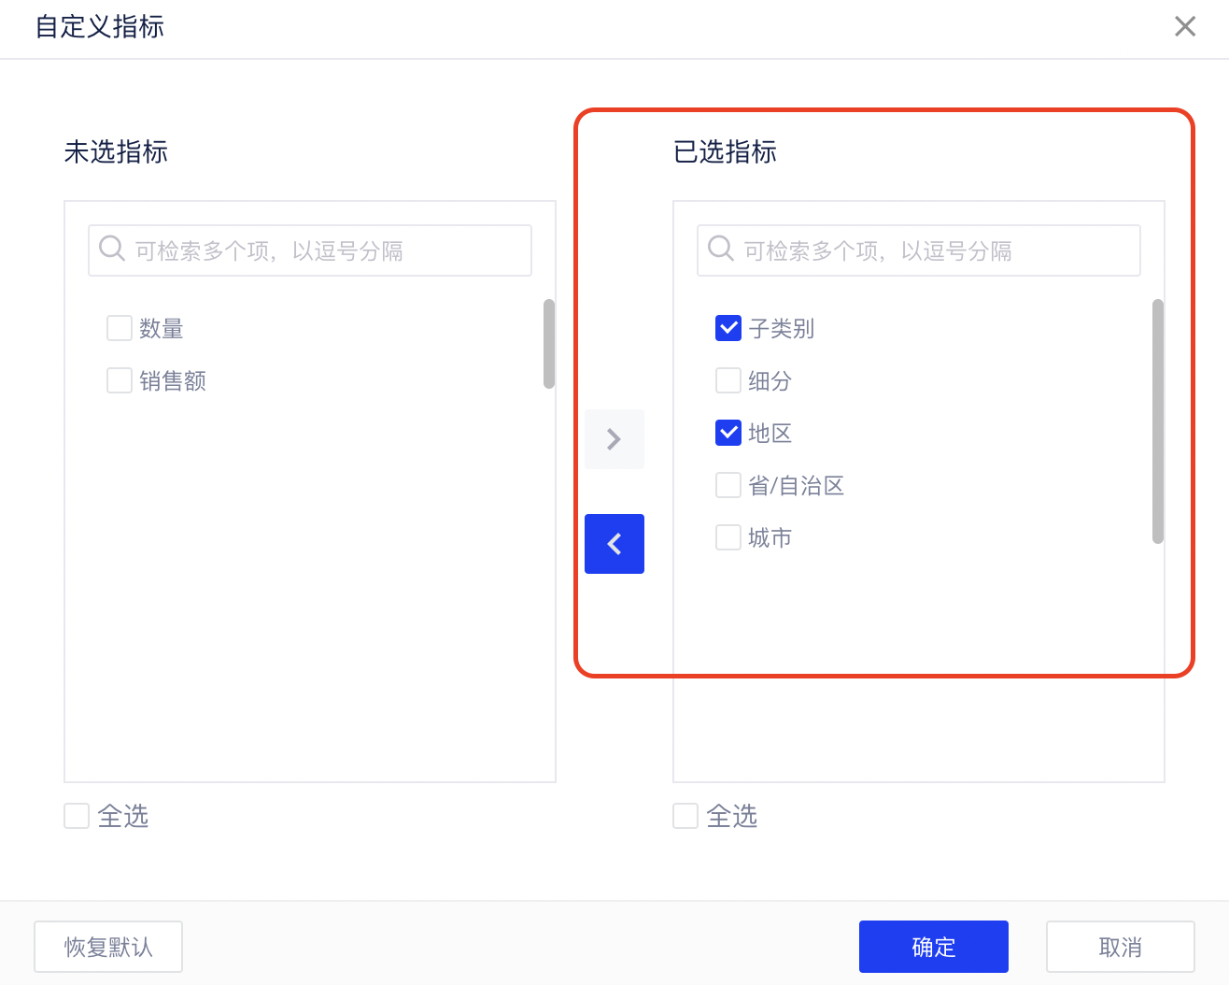The width and height of the screenshot is (1229, 985).
Task: Click search magnifier icon in 未选指标 panel
Action: click(112, 250)
